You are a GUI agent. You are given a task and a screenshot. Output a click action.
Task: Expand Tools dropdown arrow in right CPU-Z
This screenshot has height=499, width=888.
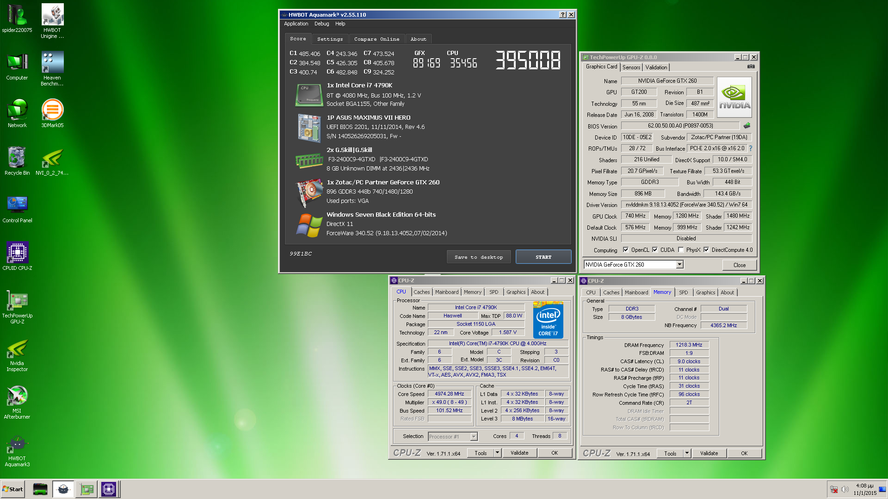click(x=687, y=453)
